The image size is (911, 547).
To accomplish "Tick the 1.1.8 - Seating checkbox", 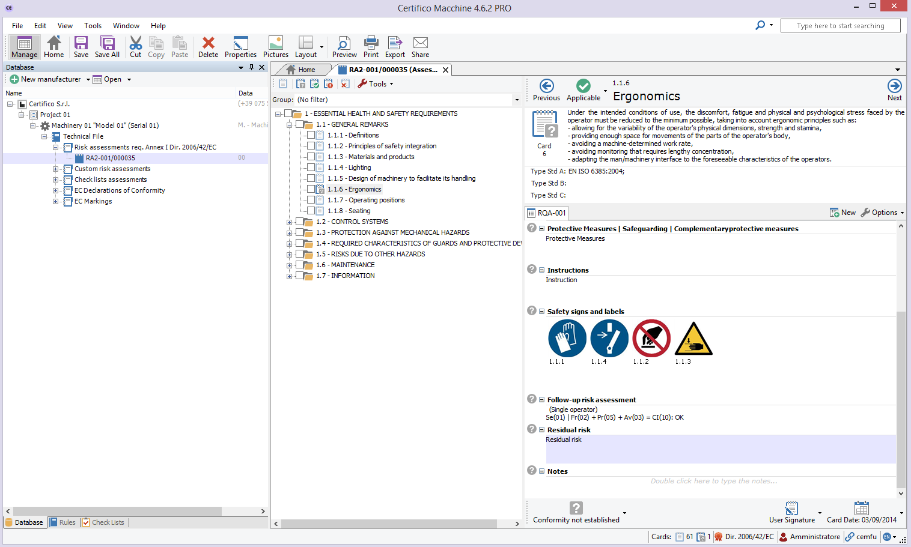I will [311, 211].
